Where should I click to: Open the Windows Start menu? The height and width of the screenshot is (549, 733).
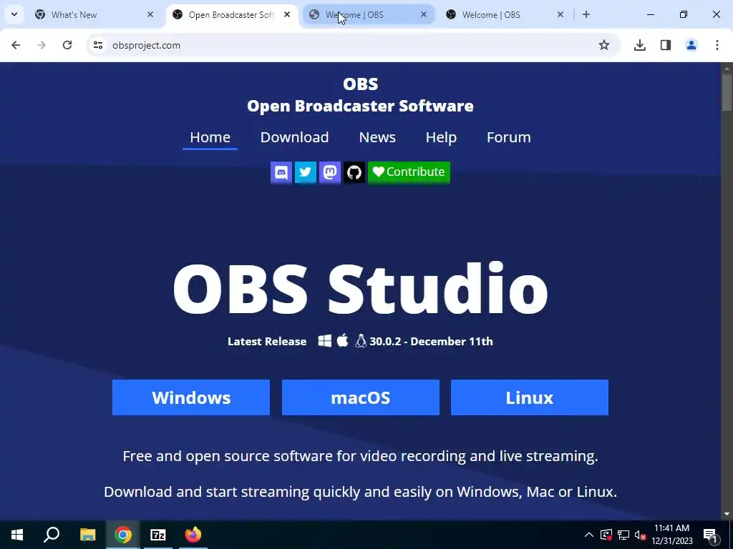click(17, 535)
